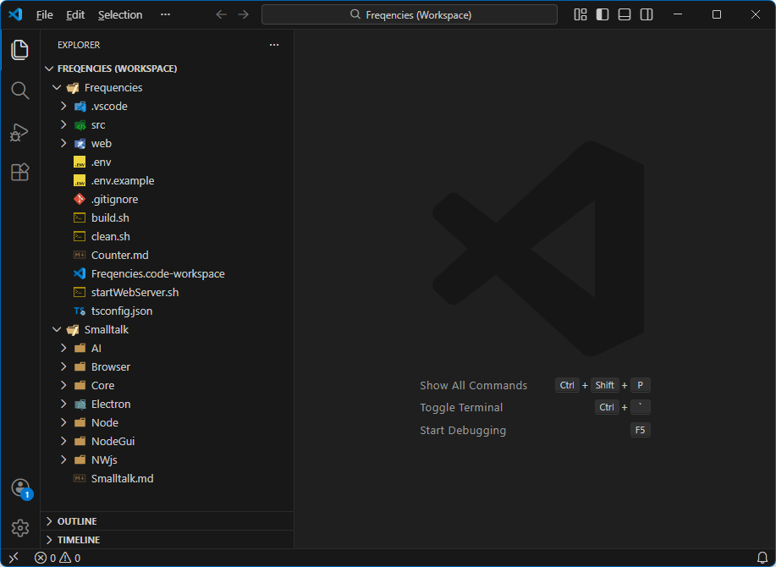Open clean.sh script
The width and height of the screenshot is (776, 567).
(168, 236)
